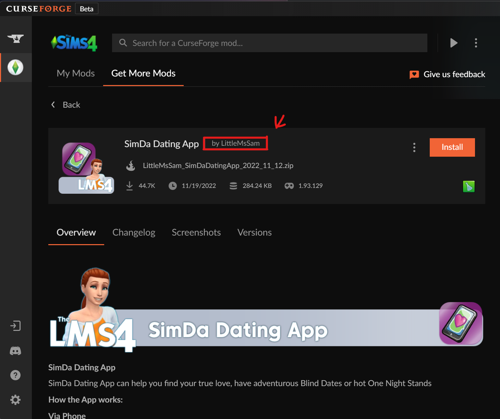Click the CurseForge anvil home icon

[16, 38]
